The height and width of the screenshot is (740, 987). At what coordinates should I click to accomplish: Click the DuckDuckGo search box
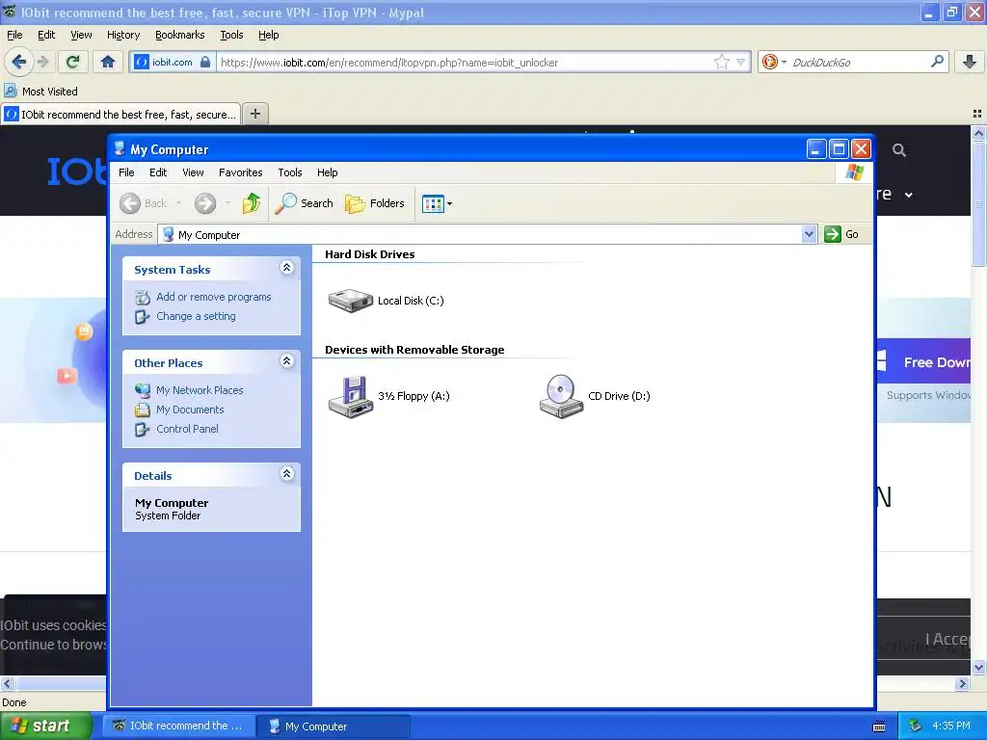pos(859,63)
